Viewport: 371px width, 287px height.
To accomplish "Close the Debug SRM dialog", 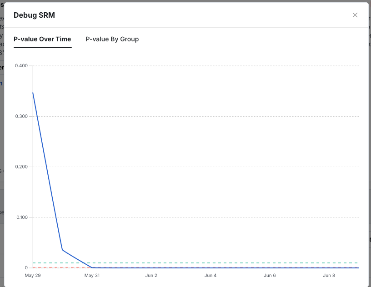I will point(355,15).
